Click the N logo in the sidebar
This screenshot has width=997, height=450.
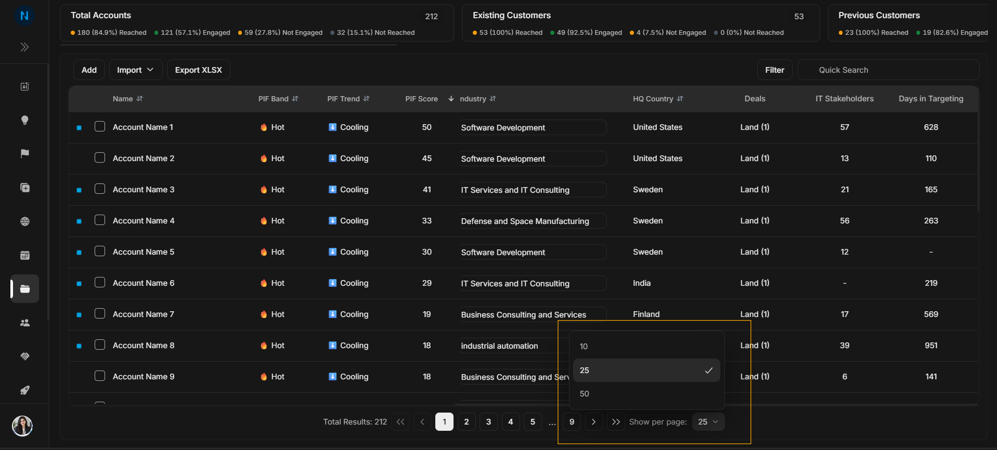(24, 16)
